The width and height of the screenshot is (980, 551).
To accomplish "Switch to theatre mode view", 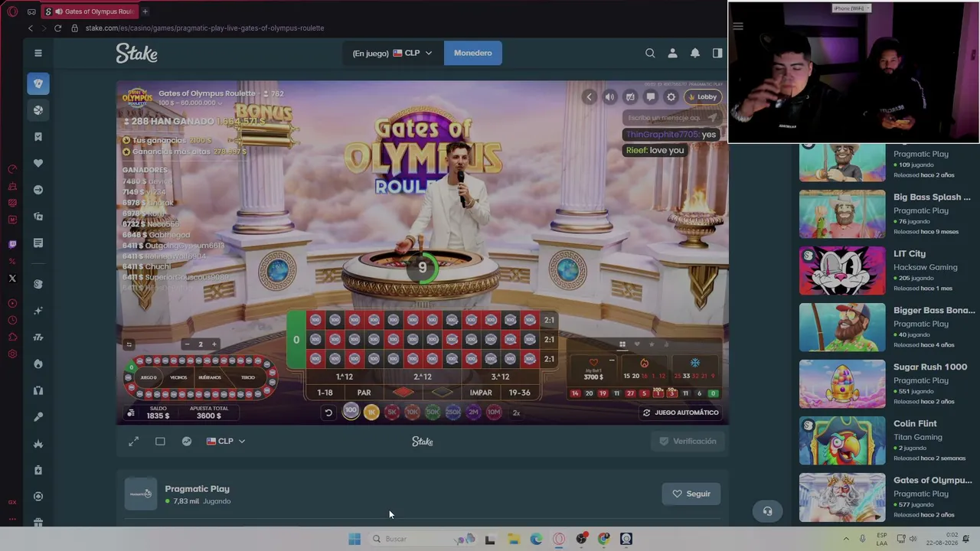I will (x=160, y=441).
